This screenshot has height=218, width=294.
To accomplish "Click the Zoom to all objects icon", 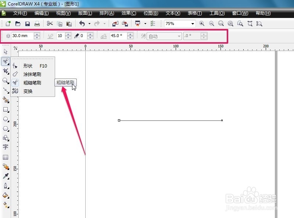I will coord(230,23).
